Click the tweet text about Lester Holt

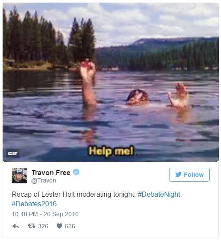tap(74, 195)
